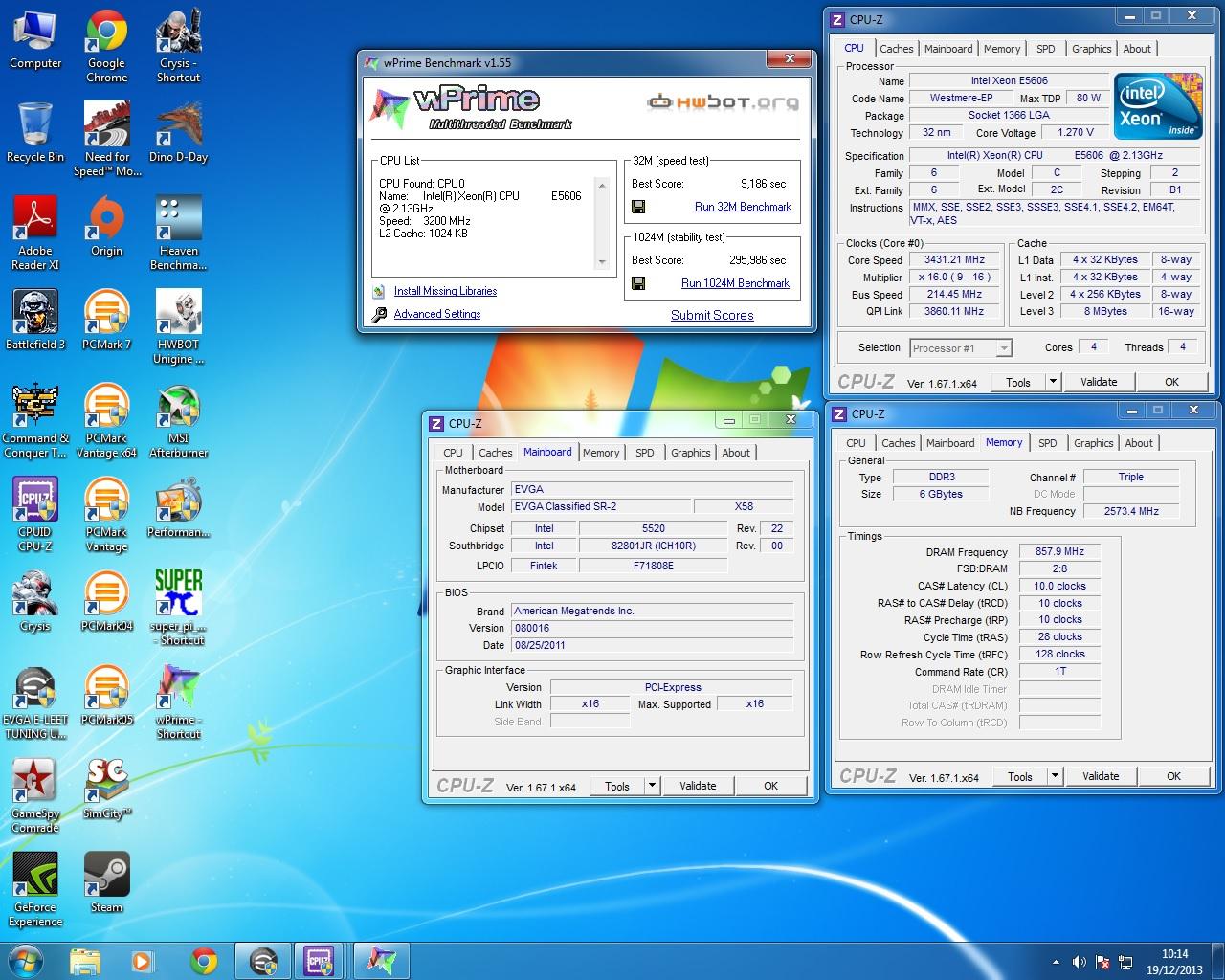Image resolution: width=1225 pixels, height=980 pixels.
Task: Launch MSI Afterburner
Action: point(179,421)
